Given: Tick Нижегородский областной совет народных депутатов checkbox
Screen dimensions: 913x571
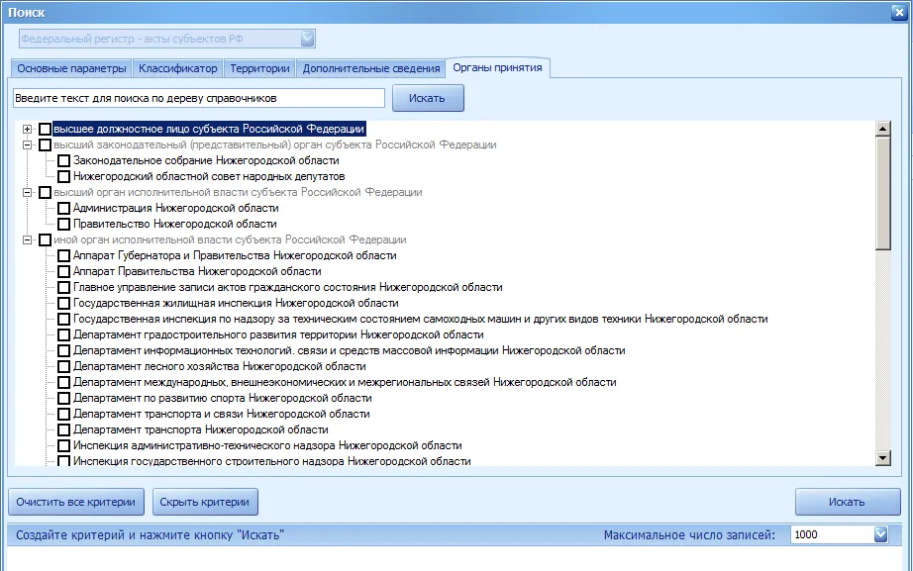Looking at the screenshot, I should [64, 176].
